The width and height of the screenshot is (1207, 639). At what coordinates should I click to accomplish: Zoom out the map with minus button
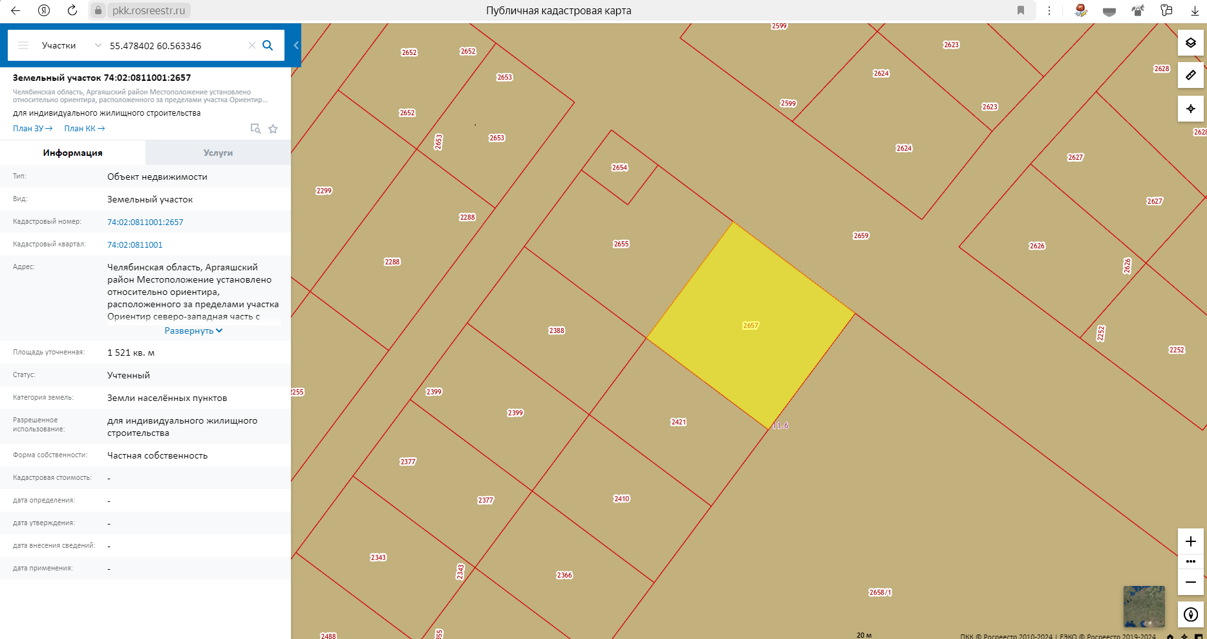coord(1190,582)
